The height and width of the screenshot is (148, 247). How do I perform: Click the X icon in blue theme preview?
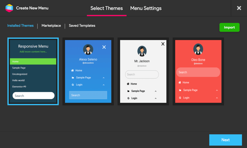(x=104, y=47)
